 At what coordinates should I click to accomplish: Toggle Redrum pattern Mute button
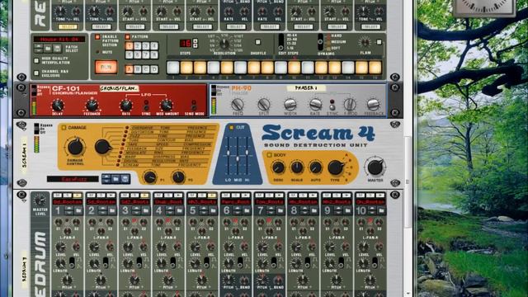[x=97, y=52]
